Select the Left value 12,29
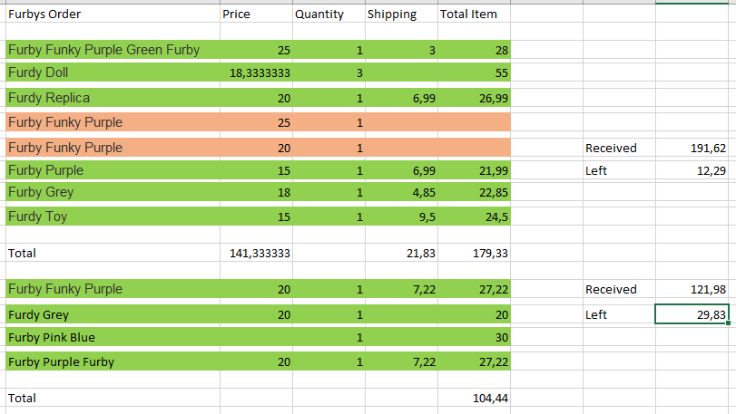The width and height of the screenshot is (736, 414). point(708,171)
